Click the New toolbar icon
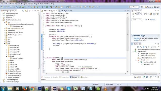The height and width of the screenshot is (91, 161). (2, 7)
